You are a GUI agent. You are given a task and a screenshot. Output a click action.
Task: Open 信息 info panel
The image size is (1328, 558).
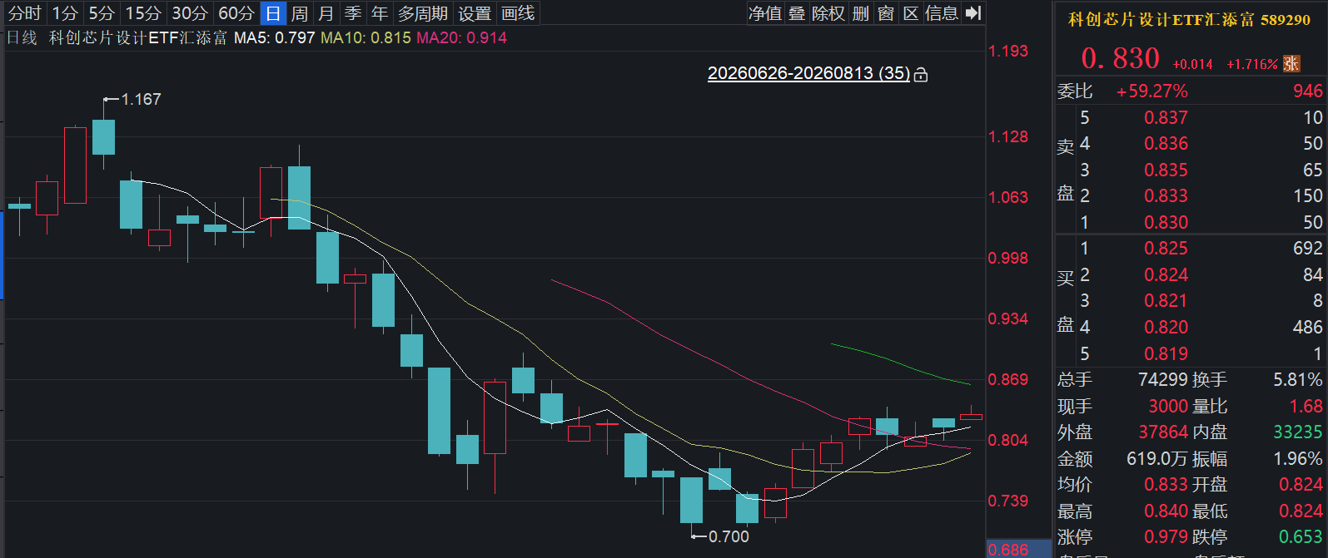point(942,13)
